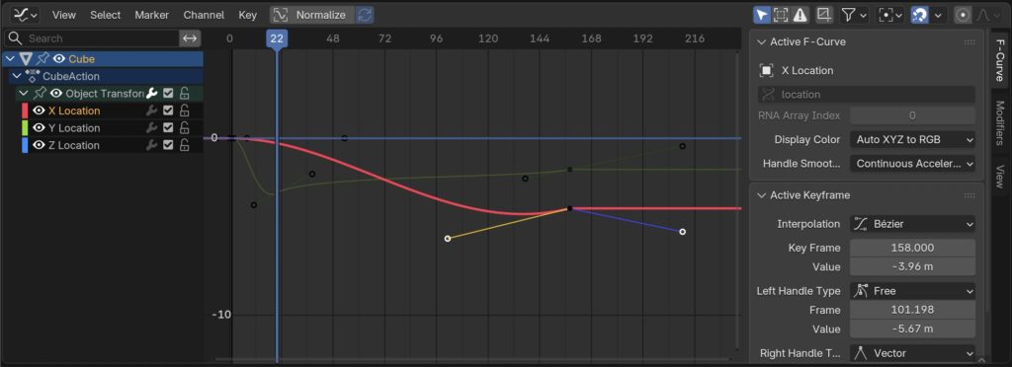Click the Z Location wrench icon

click(x=152, y=145)
